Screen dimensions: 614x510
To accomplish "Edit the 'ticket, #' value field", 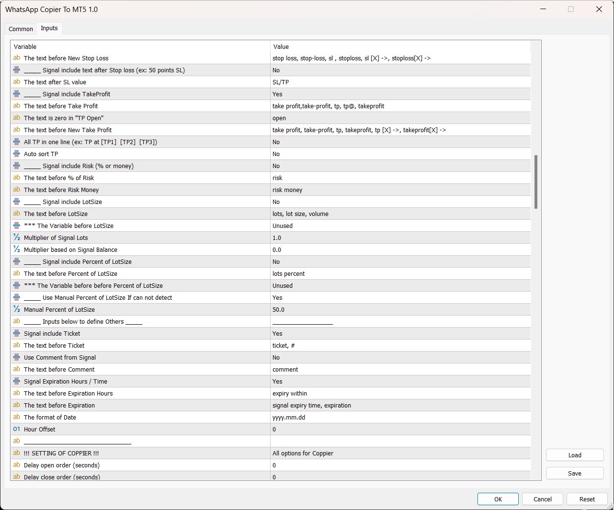I will pos(400,345).
